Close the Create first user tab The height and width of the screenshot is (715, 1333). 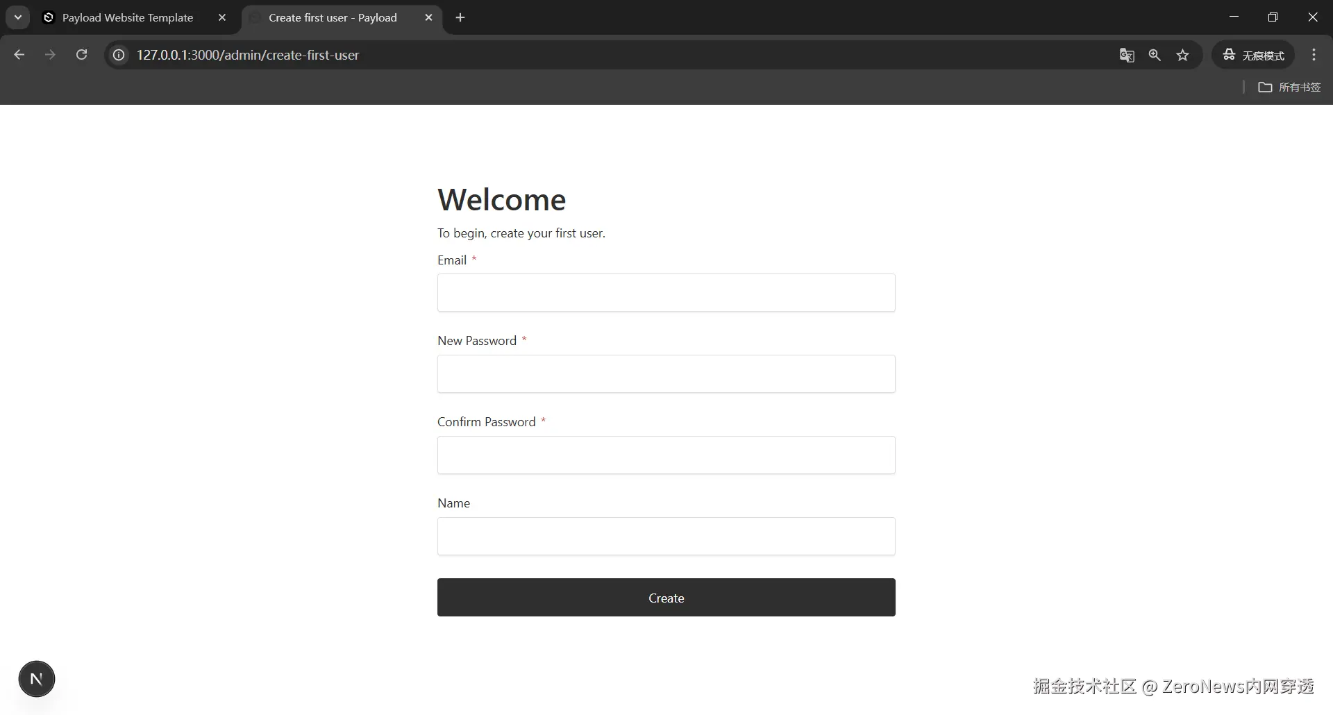[428, 17]
